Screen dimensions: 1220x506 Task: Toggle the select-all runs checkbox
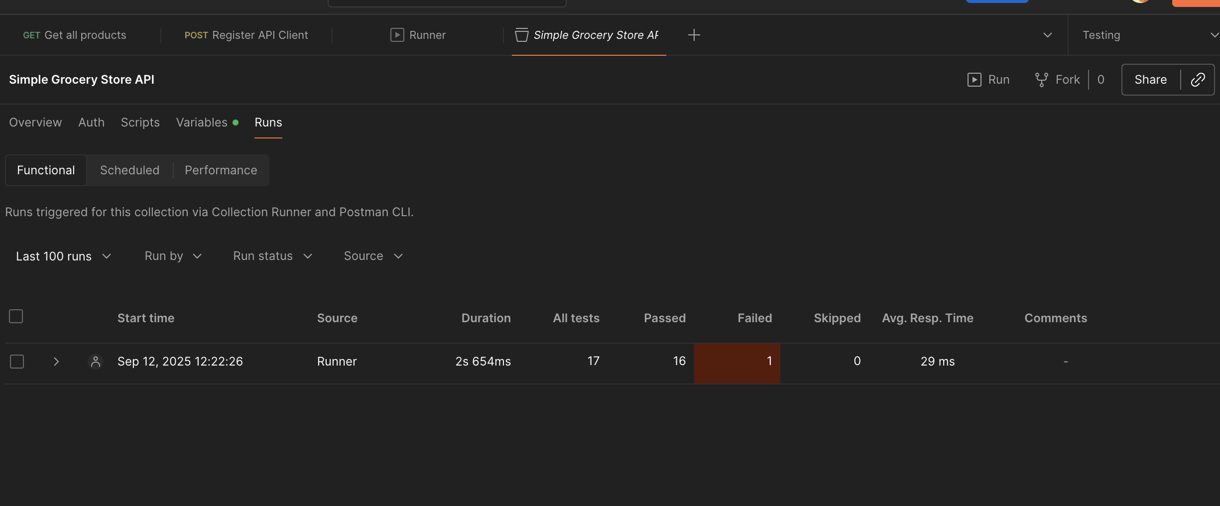click(16, 316)
